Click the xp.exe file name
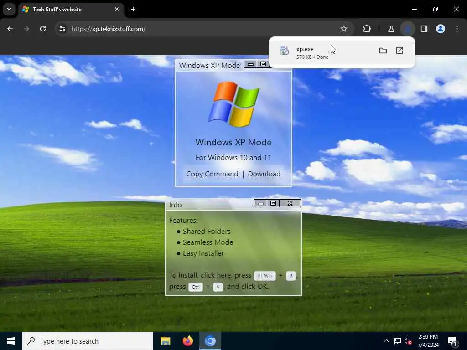Viewport: 467px width, 350px height. [305, 49]
